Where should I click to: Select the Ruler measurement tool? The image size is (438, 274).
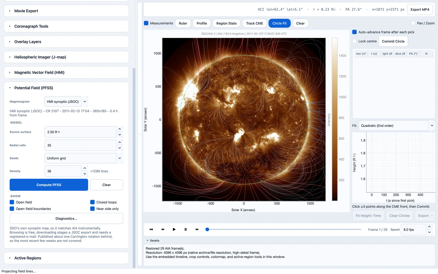click(183, 23)
